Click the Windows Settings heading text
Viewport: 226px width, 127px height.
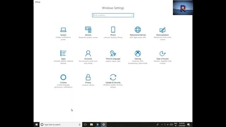coord(113,8)
